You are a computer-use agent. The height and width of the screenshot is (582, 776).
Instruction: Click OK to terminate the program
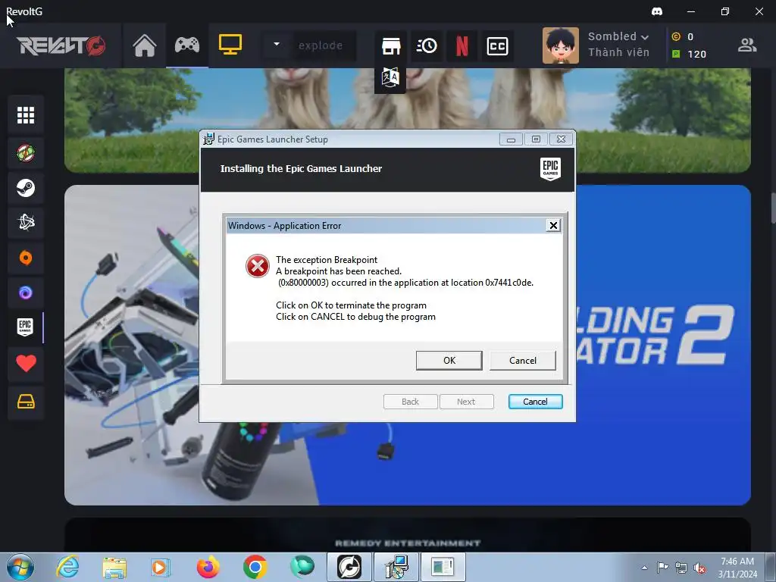point(449,360)
